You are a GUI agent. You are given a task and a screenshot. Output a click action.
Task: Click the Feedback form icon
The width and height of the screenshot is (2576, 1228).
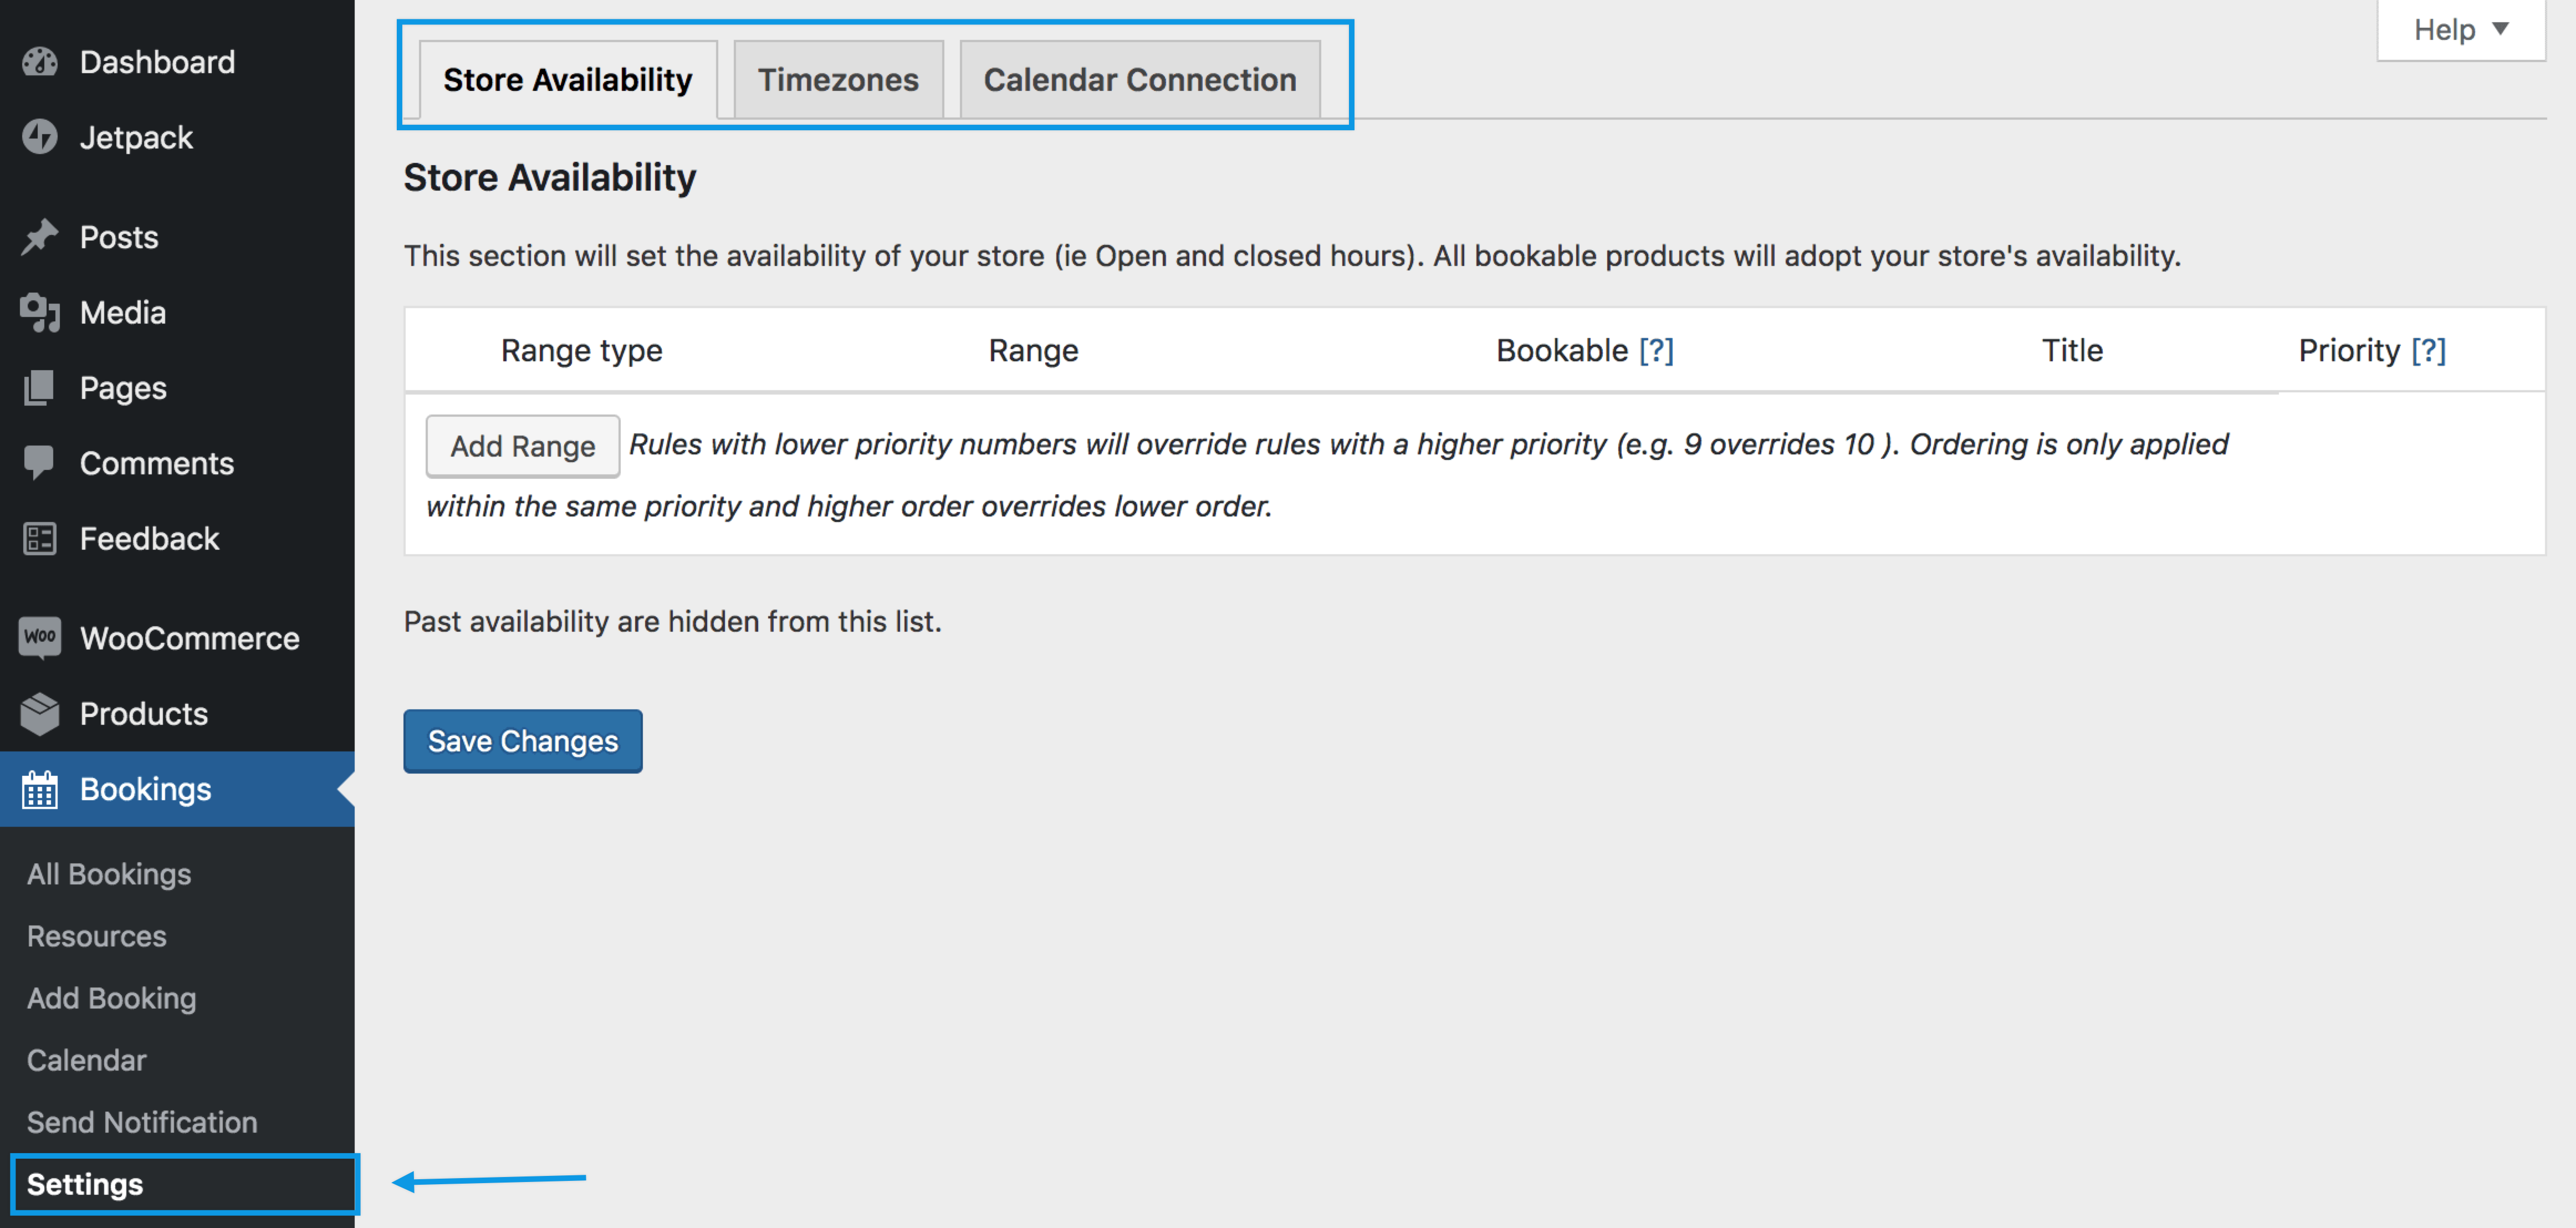click(x=40, y=538)
